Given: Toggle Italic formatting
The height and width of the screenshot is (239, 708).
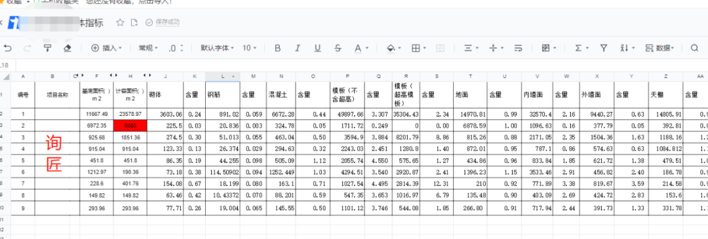Looking at the screenshot, I should 298,48.
